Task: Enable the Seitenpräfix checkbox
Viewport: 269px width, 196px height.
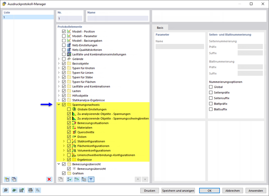Action: (211, 93)
